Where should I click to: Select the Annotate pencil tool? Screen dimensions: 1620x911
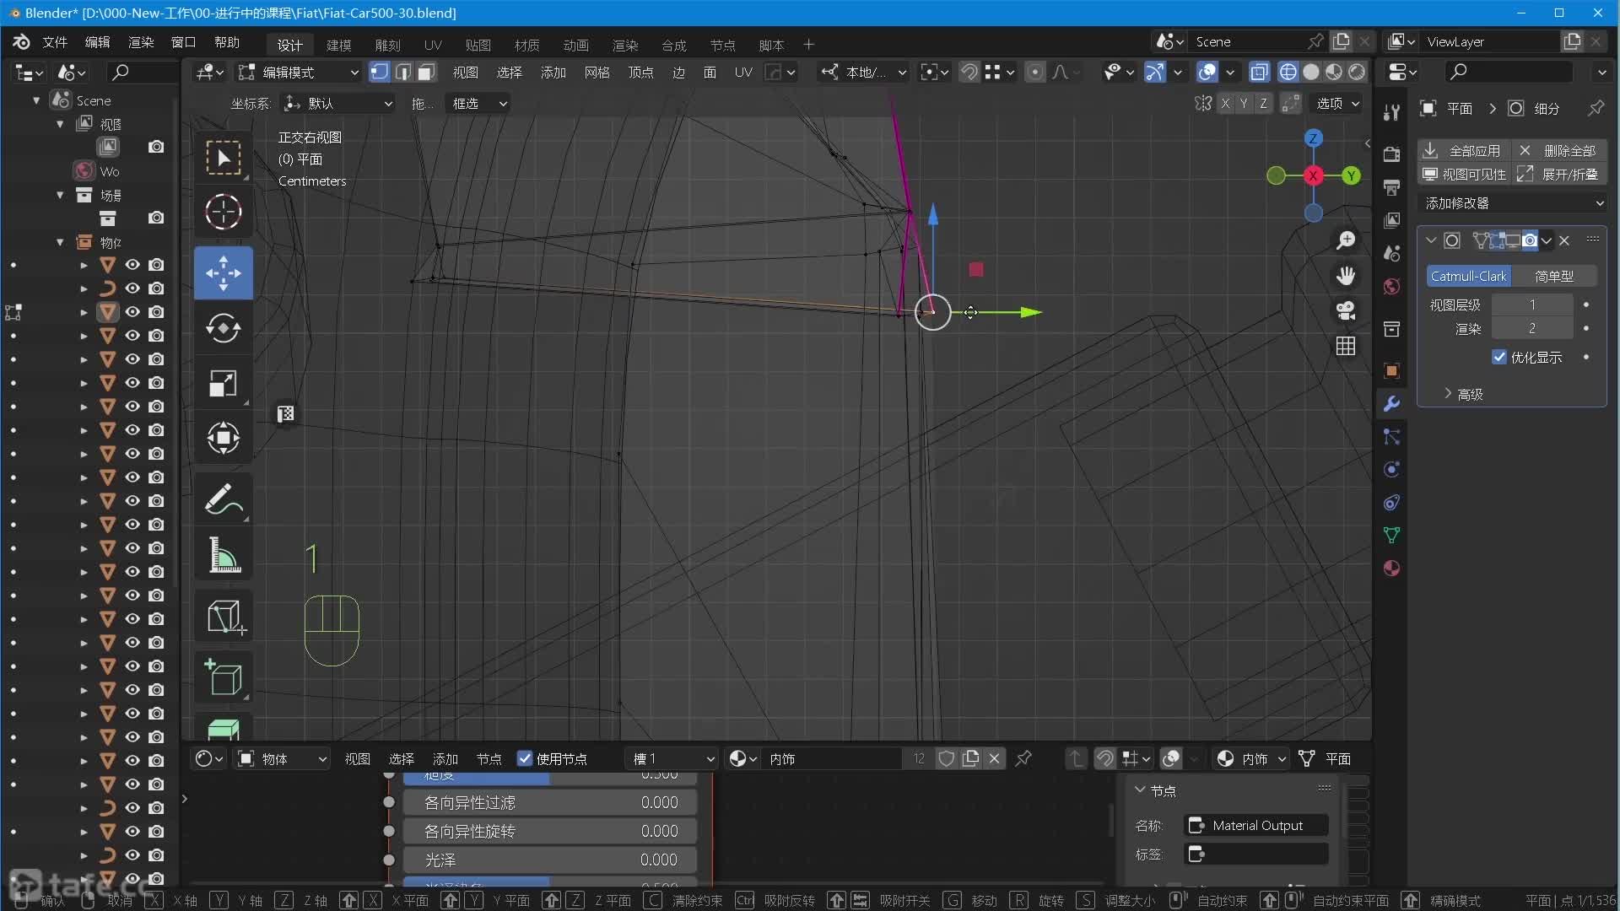223,499
